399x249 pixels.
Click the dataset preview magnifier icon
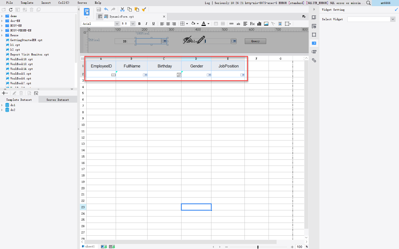pos(29,93)
